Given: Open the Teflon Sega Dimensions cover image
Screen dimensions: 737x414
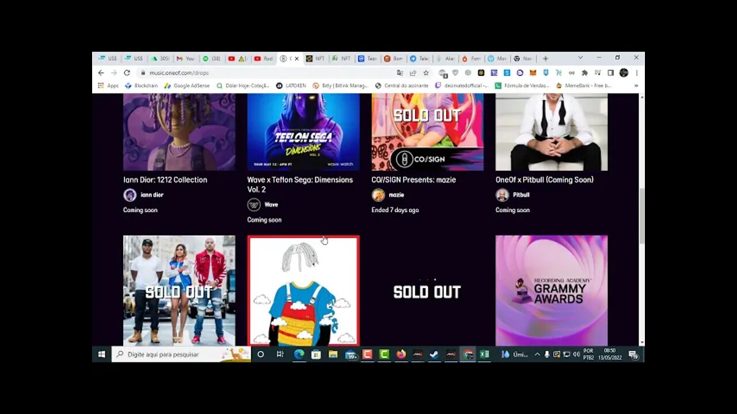Looking at the screenshot, I should pos(303,132).
